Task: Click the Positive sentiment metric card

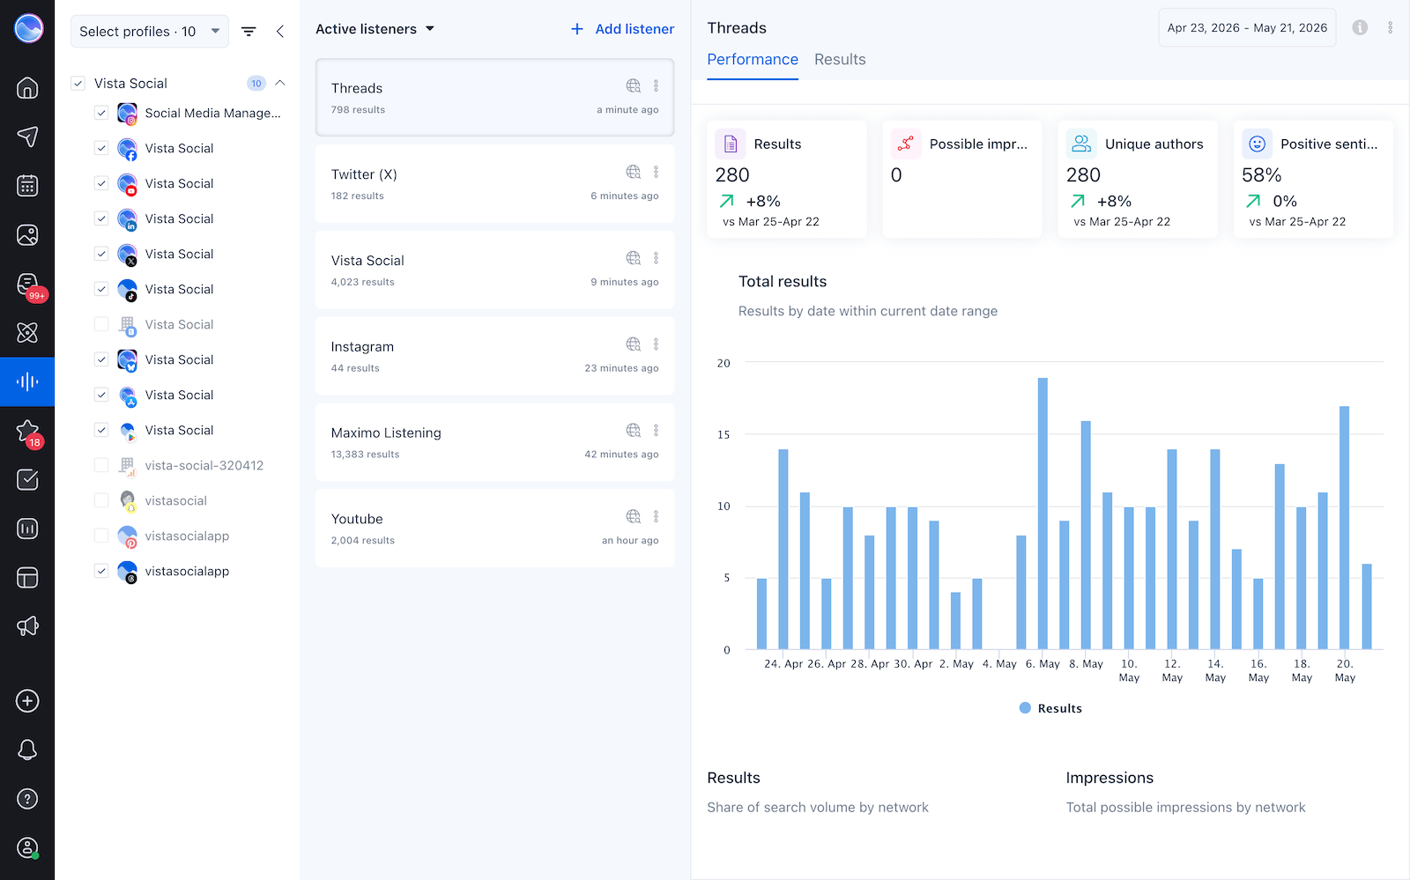Action: (x=1313, y=180)
